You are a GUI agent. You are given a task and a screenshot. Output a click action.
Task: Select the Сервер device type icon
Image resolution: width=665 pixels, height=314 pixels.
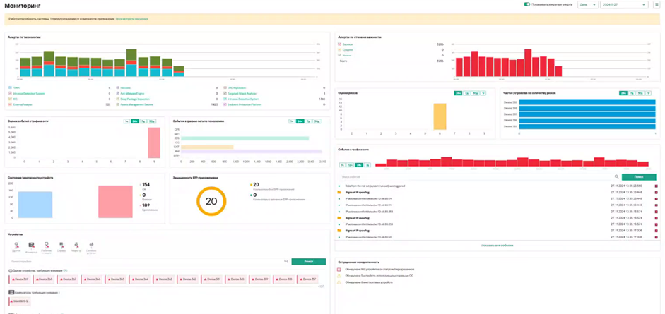[61, 245]
